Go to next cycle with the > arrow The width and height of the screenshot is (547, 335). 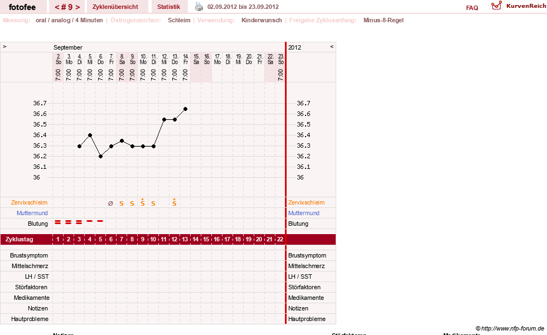click(x=78, y=7)
